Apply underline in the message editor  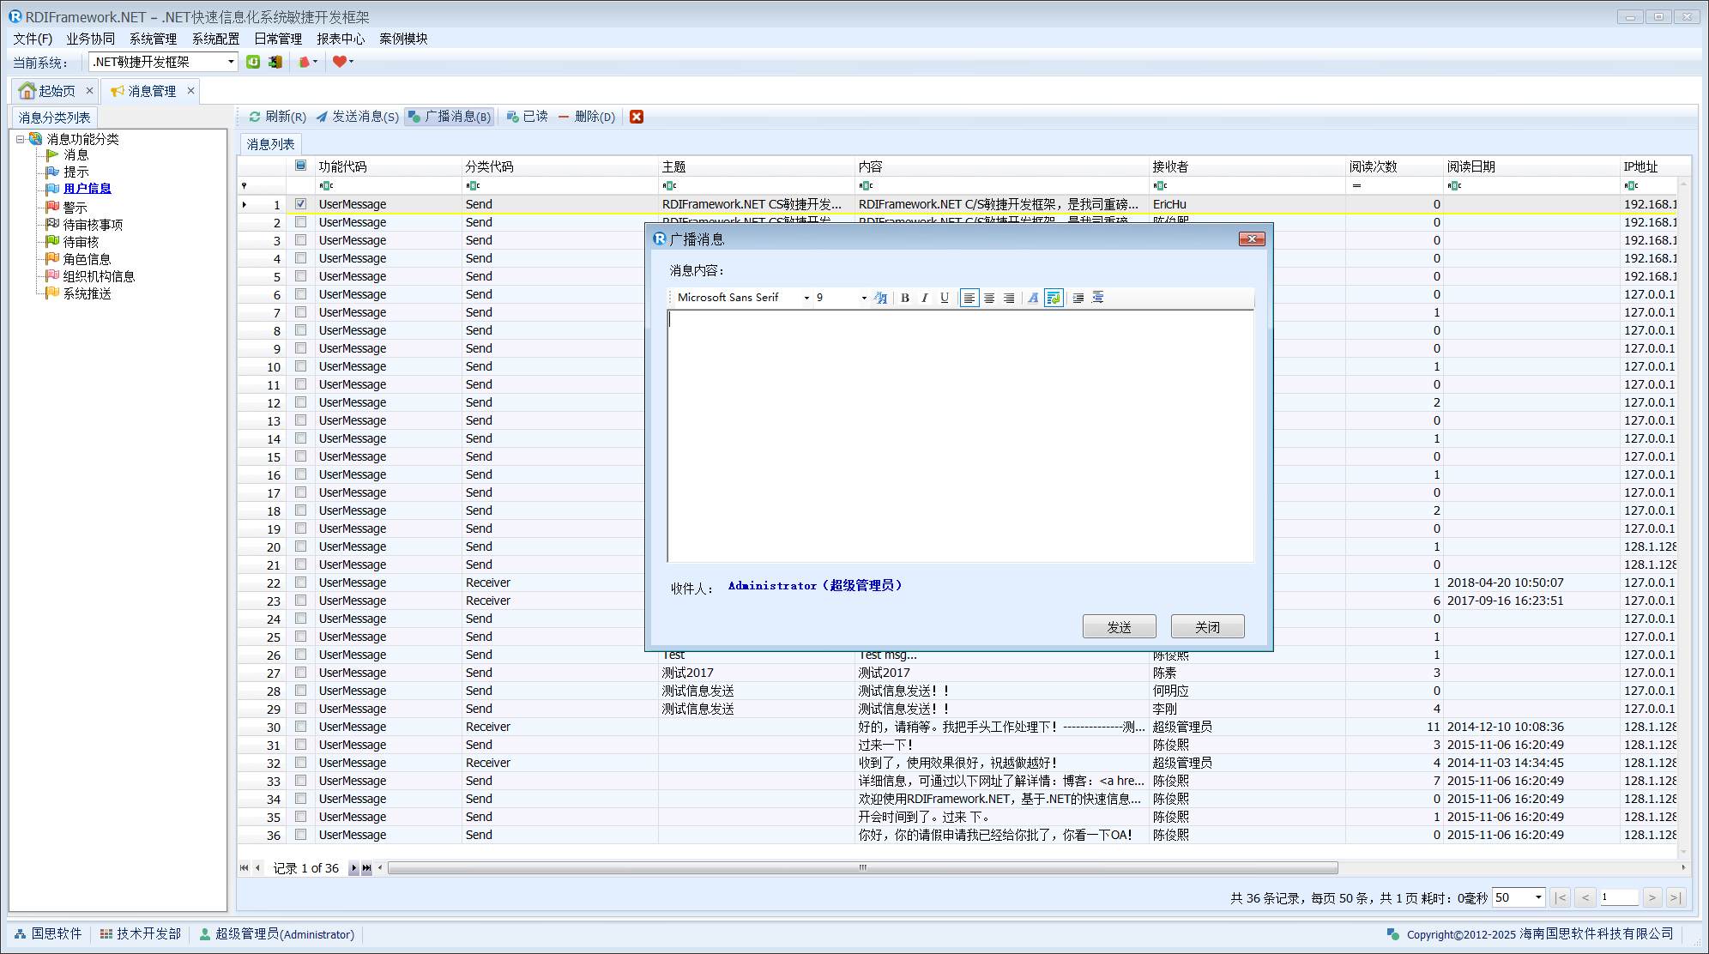click(944, 298)
